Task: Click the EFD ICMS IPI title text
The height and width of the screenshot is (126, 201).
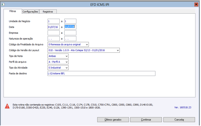Action: coord(100,5)
